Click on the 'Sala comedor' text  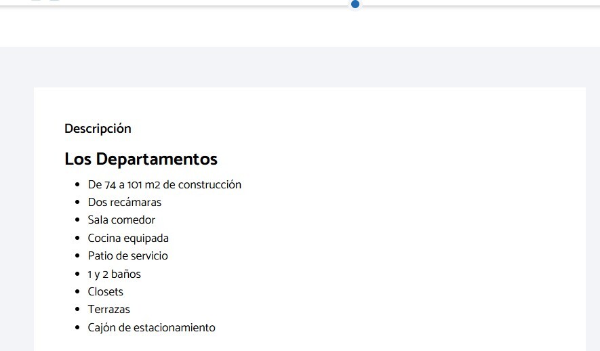point(121,220)
